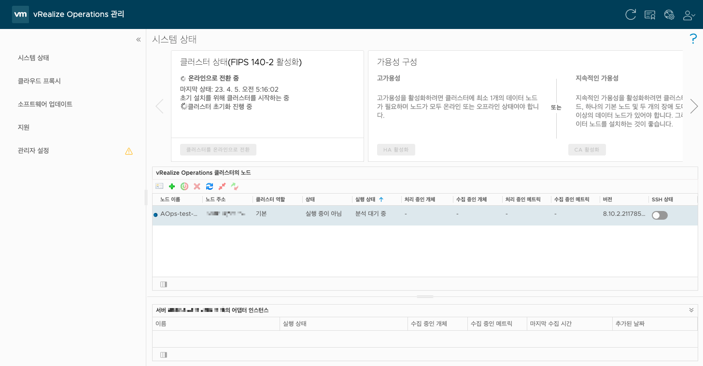The height and width of the screenshot is (366, 703).
Task: Open the globe settings icon in the header
Action: (x=669, y=14)
